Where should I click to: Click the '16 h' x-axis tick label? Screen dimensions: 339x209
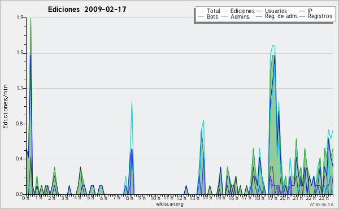[x=233, y=198]
